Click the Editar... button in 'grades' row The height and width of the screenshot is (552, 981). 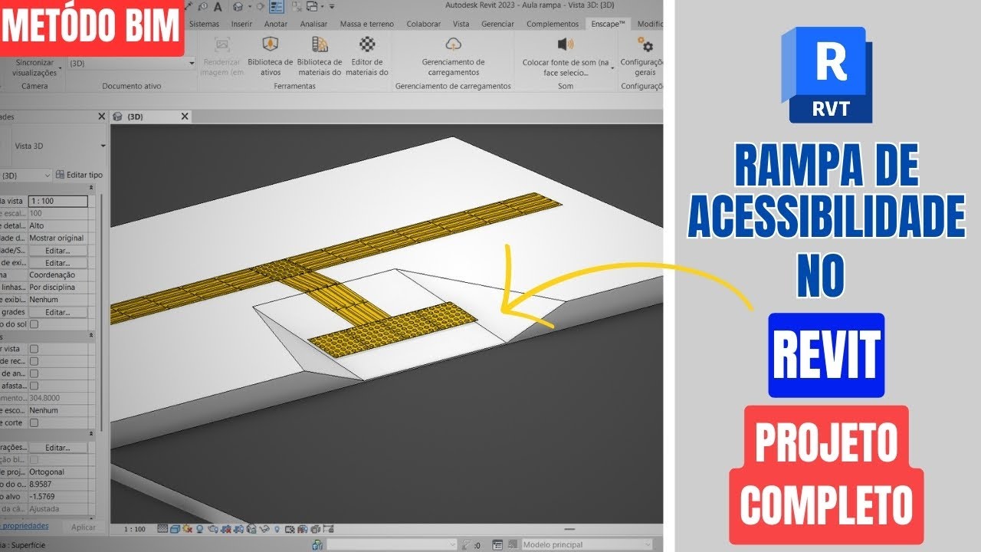57,312
